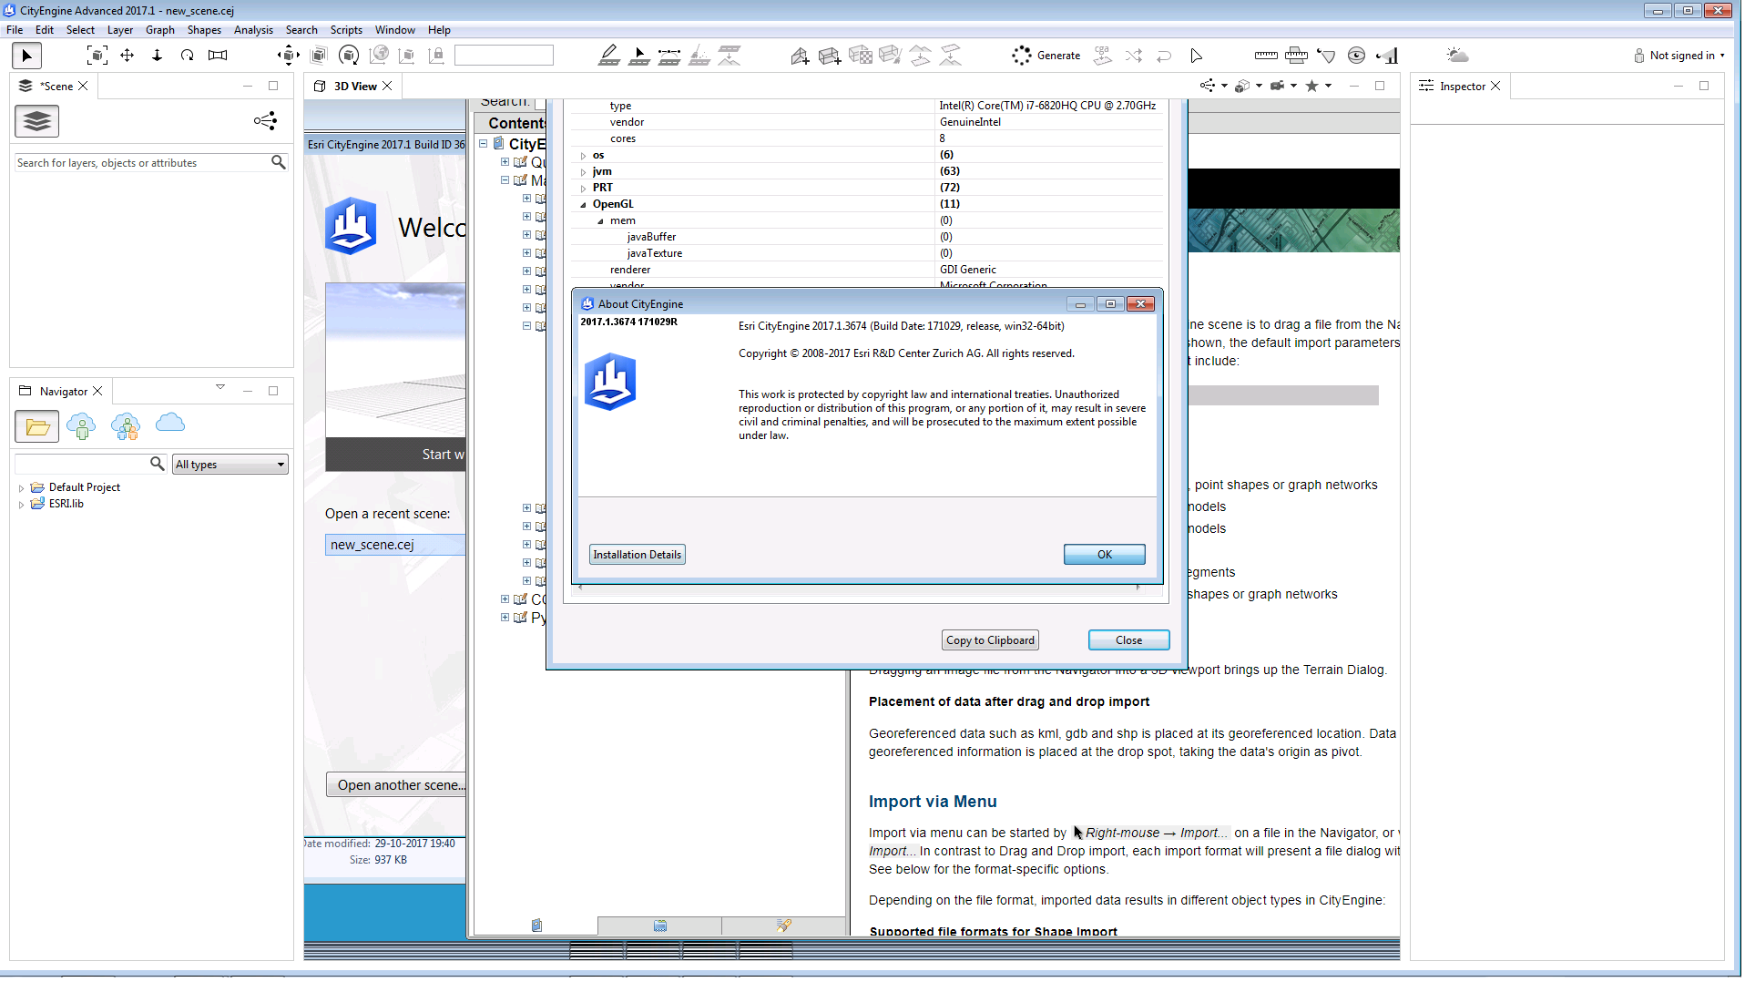The width and height of the screenshot is (1745, 982).
Task: Close the Scene tab
Action: tap(83, 87)
